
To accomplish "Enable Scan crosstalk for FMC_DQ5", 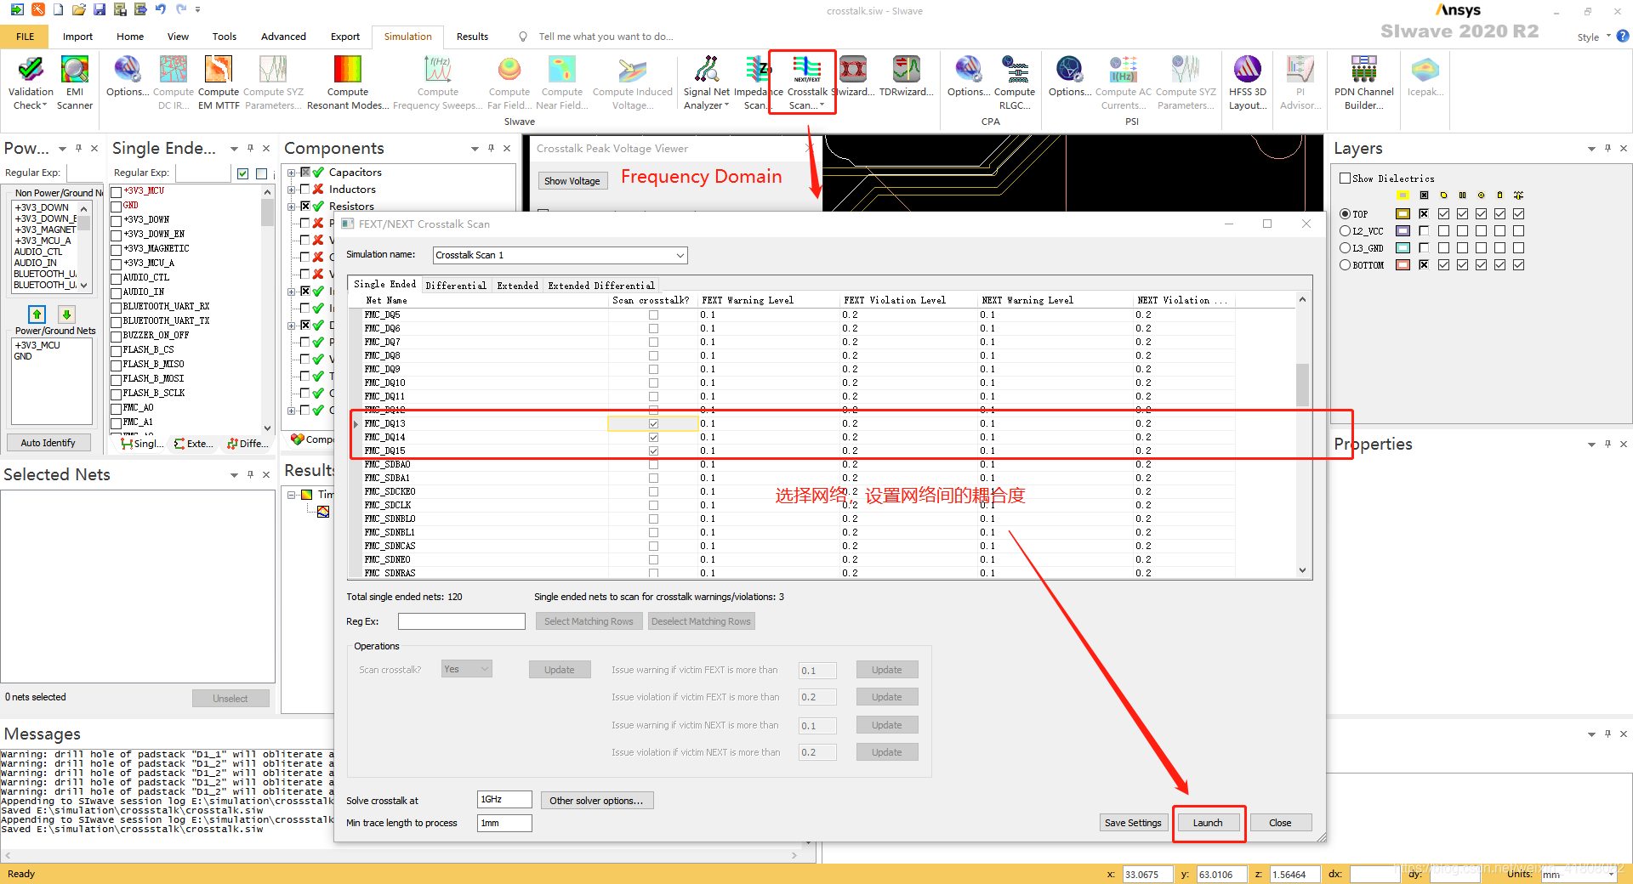I will point(653,314).
